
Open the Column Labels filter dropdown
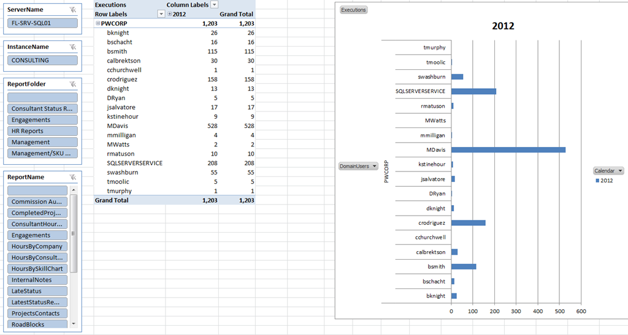pos(214,4)
